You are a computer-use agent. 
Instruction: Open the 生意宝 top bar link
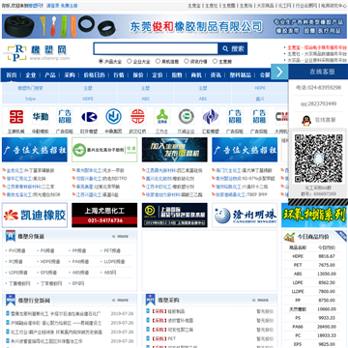pos(194,6)
